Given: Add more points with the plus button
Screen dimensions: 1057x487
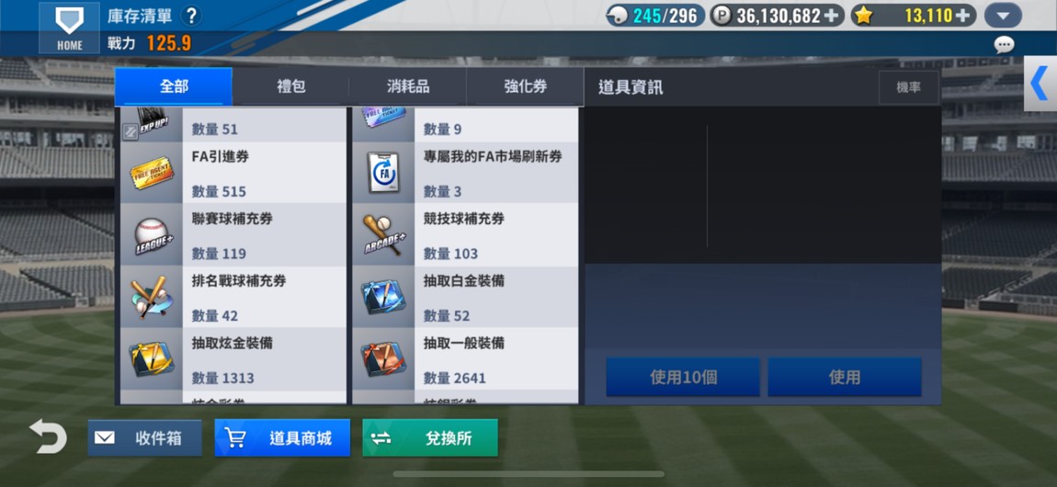Looking at the screenshot, I should (x=834, y=16).
